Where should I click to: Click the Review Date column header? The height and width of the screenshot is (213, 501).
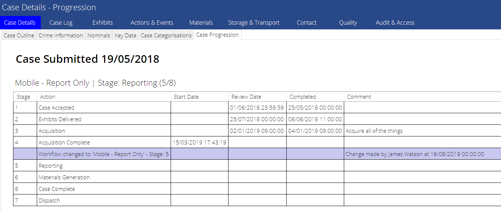coord(246,97)
